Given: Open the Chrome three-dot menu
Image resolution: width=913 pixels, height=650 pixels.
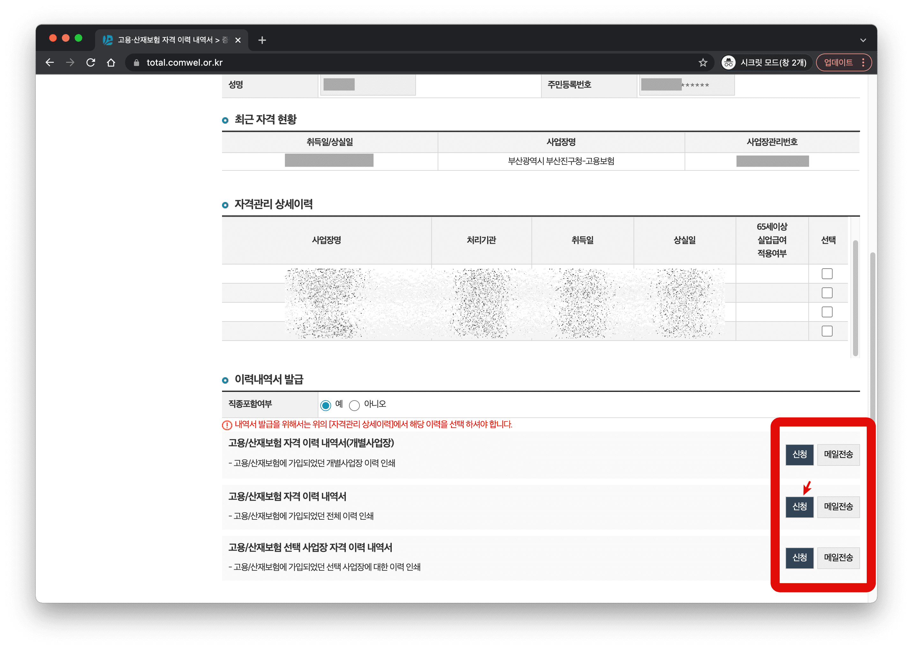Looking at the screenshot, I should (863, 62).
